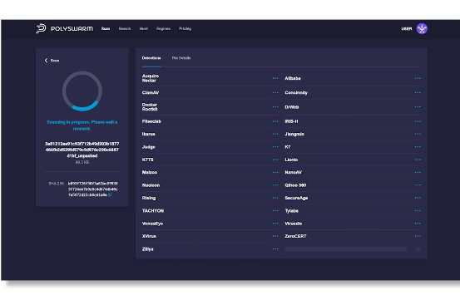Go back using the Scan link

click(55, 61)
